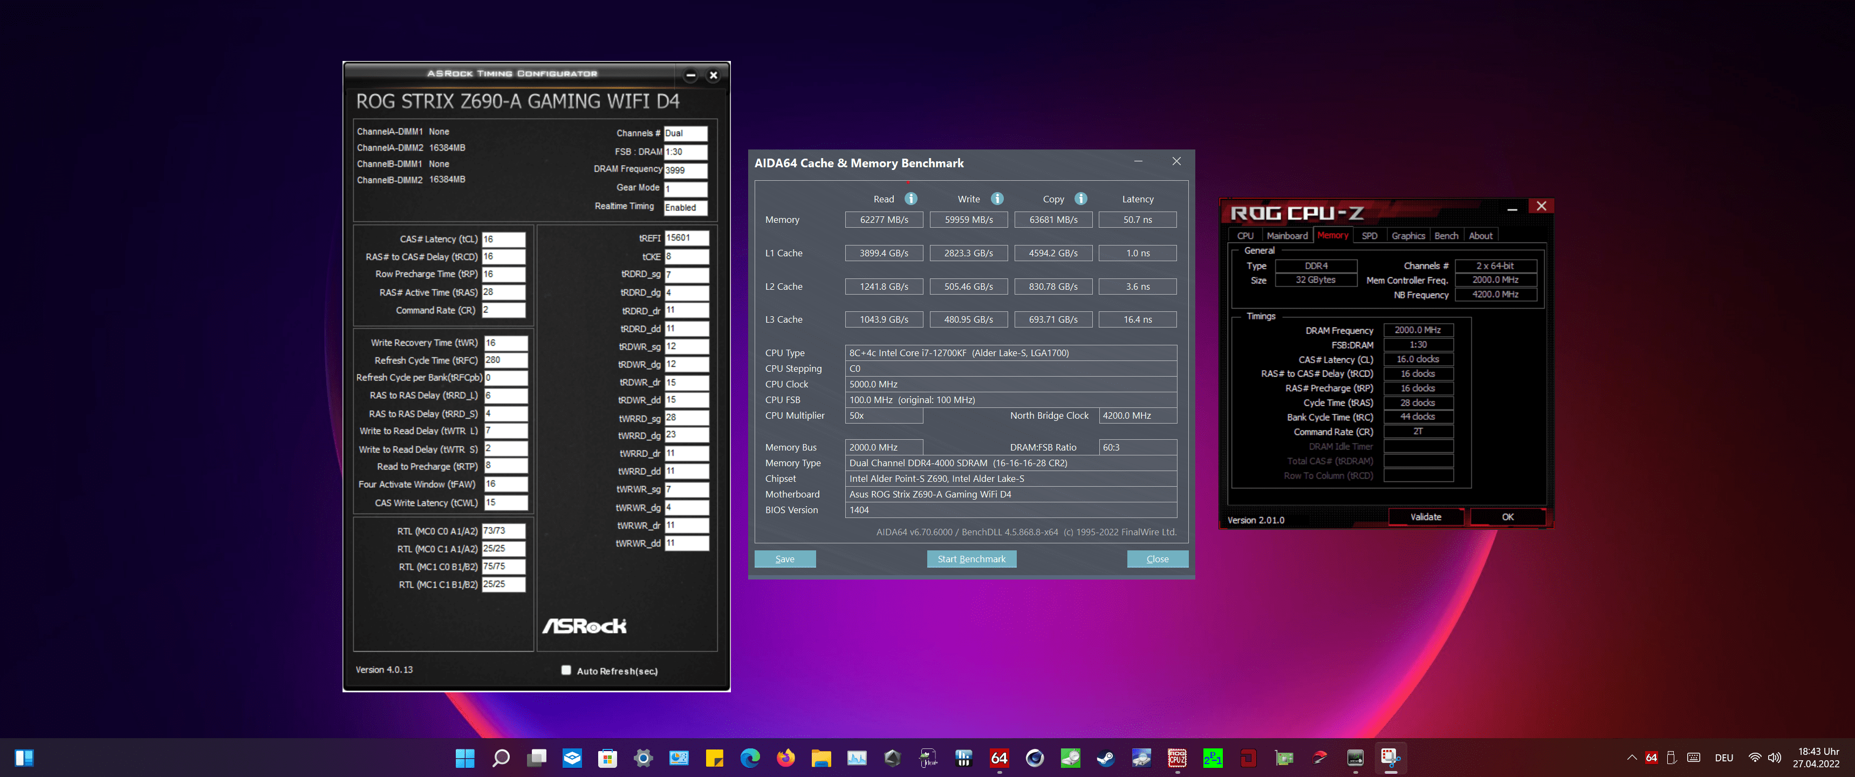Screen dimensions: 1855x777
Task: Open Cinebench from the taskbar
Action: (1035, 758)
